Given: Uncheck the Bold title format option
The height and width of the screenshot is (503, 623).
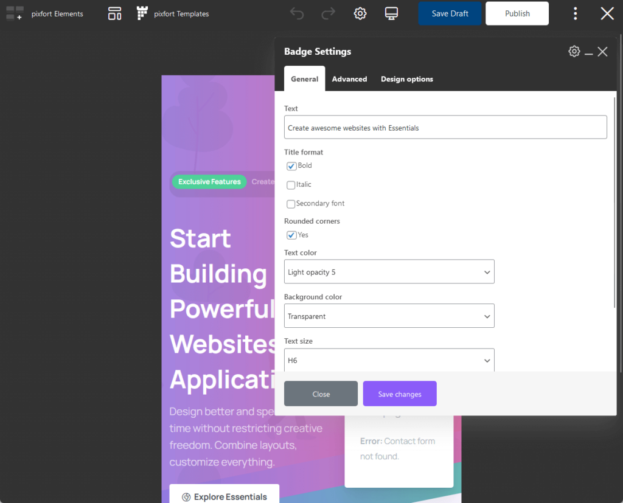Looking at the screenshot, I should coord(291,165).
